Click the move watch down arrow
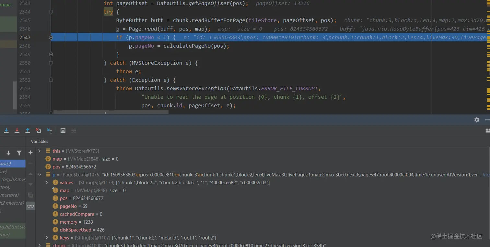Image resolution: width=490 pixels, height=247 pixels. pos(30,184)
